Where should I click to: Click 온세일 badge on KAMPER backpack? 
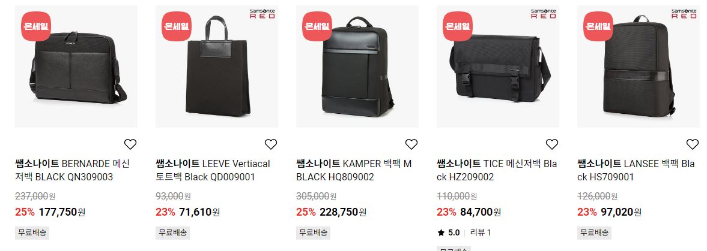(x=317, y=26)
